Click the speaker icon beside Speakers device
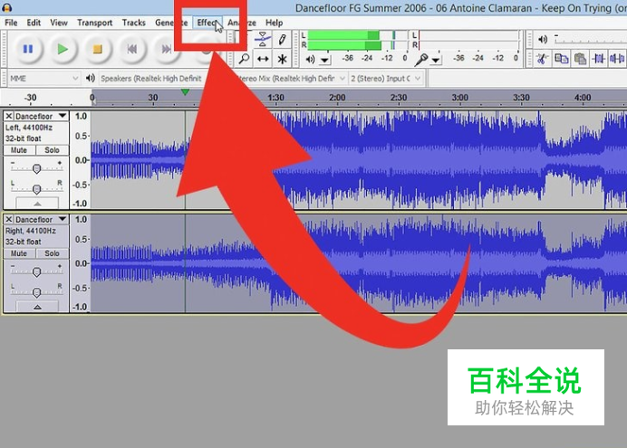 coord(91,78)
